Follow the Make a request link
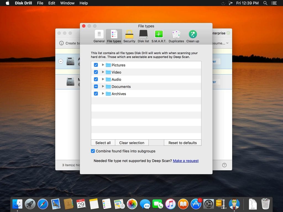283x212 pixels. coord(185,161)
